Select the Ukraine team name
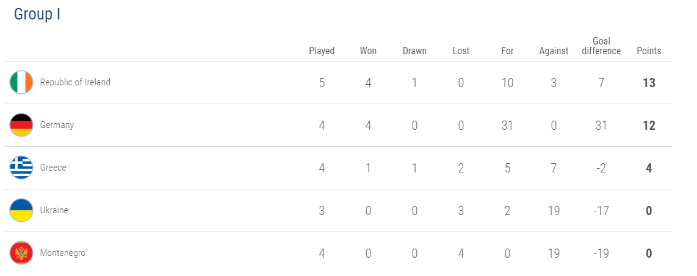The height and width of the screenshot is (276, 697). click(54, 210)
